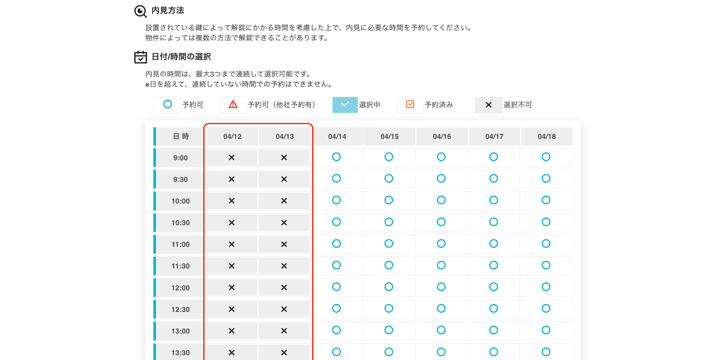Pick the 04/16 13:00 circle
Image resolution: width=728 pixels, height=360 pixels.
[441, 330]
